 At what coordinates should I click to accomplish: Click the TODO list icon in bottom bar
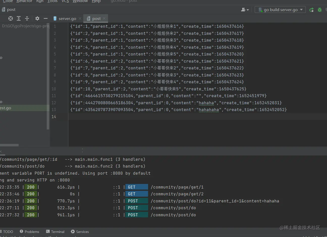tap(1, 232)
